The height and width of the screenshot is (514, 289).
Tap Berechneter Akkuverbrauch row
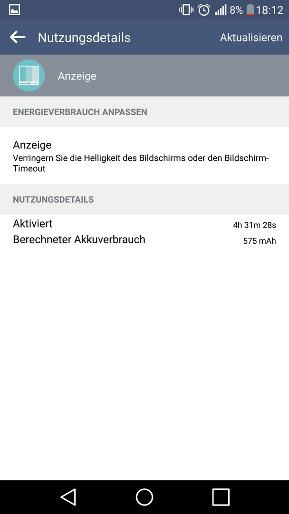click(144, 239)
